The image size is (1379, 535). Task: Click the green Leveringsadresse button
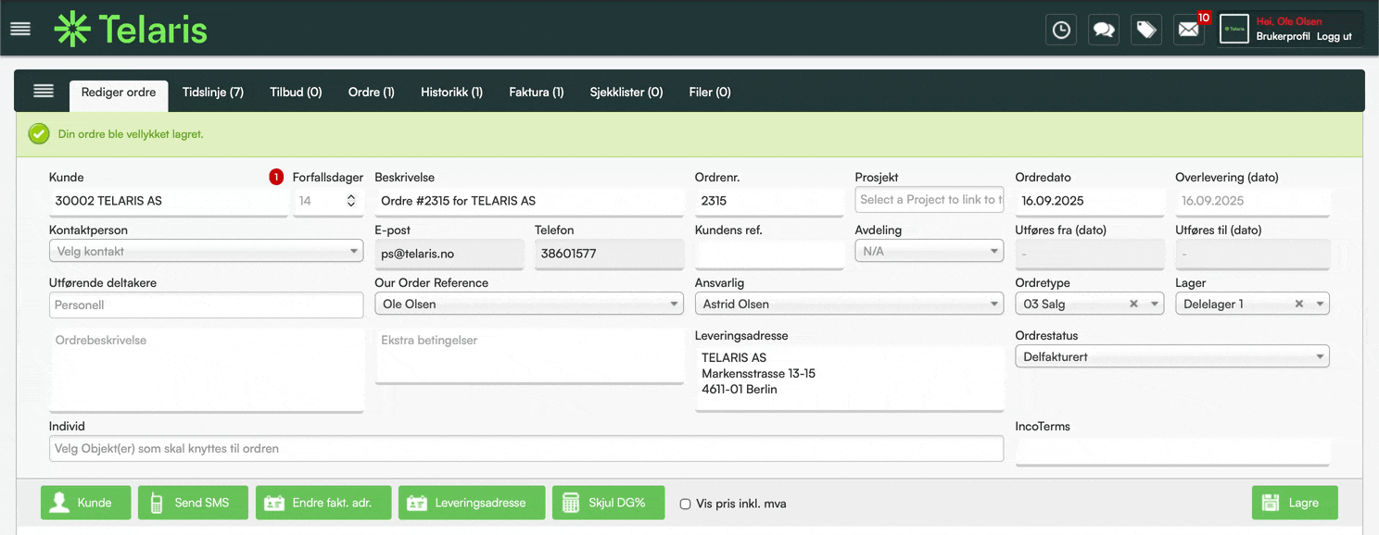[x=472, y=503]
